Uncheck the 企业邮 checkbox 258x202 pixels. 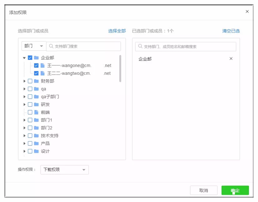30,58
